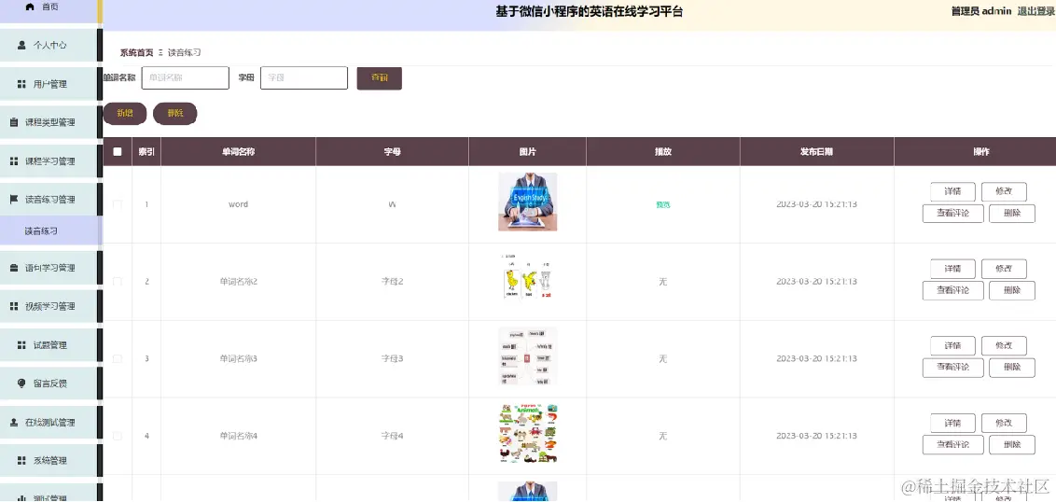This screenshot has width=1056, height=502.
Task: Click 详情 for row 单词名称2
Action: (952, 269)
